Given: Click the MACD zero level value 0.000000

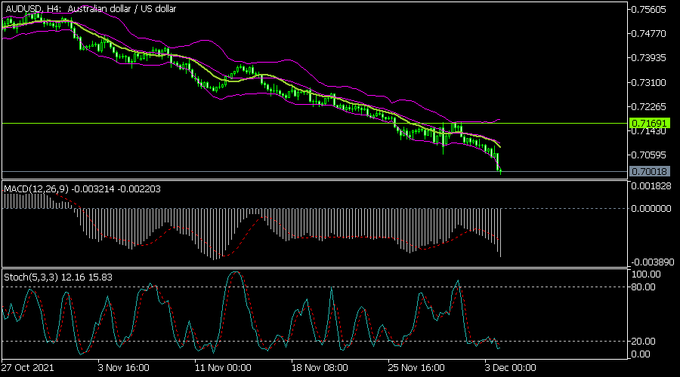Looking at the screenshot, I should tap(651, 209).
